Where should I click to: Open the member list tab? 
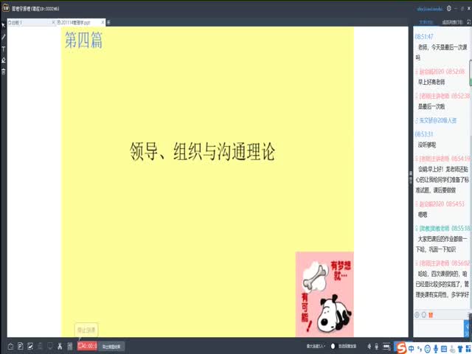point(452,22)
